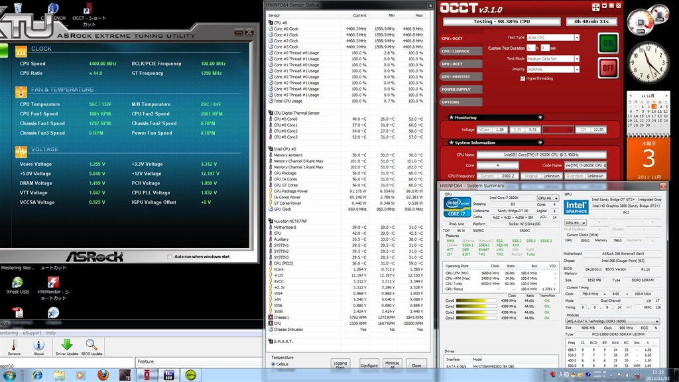Click the Close button in Sensor Status
The width and height of the screenshot is (679, 382).
pos(416,364)
